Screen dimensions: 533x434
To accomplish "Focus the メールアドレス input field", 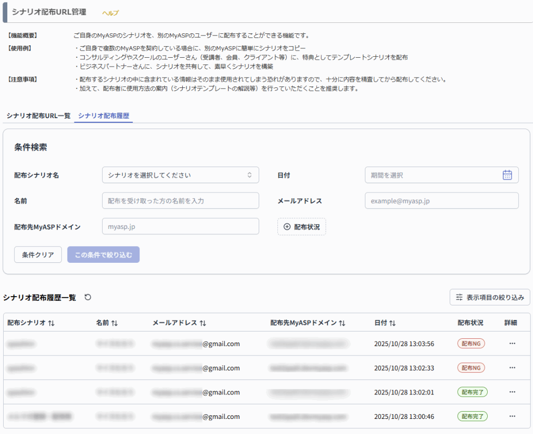I will coord(441,200).
